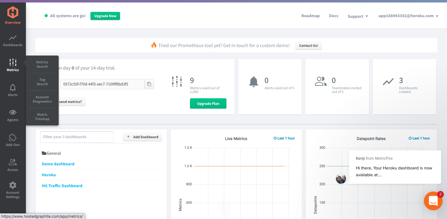Image resolution: width=447 pixels, height=219 pixels.
Task: Click the trend line icon in dashboards card
Action: point(388,82)
